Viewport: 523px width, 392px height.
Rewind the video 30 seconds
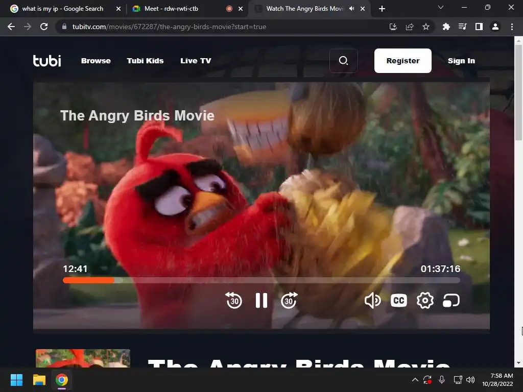click(x=233, y=300)
